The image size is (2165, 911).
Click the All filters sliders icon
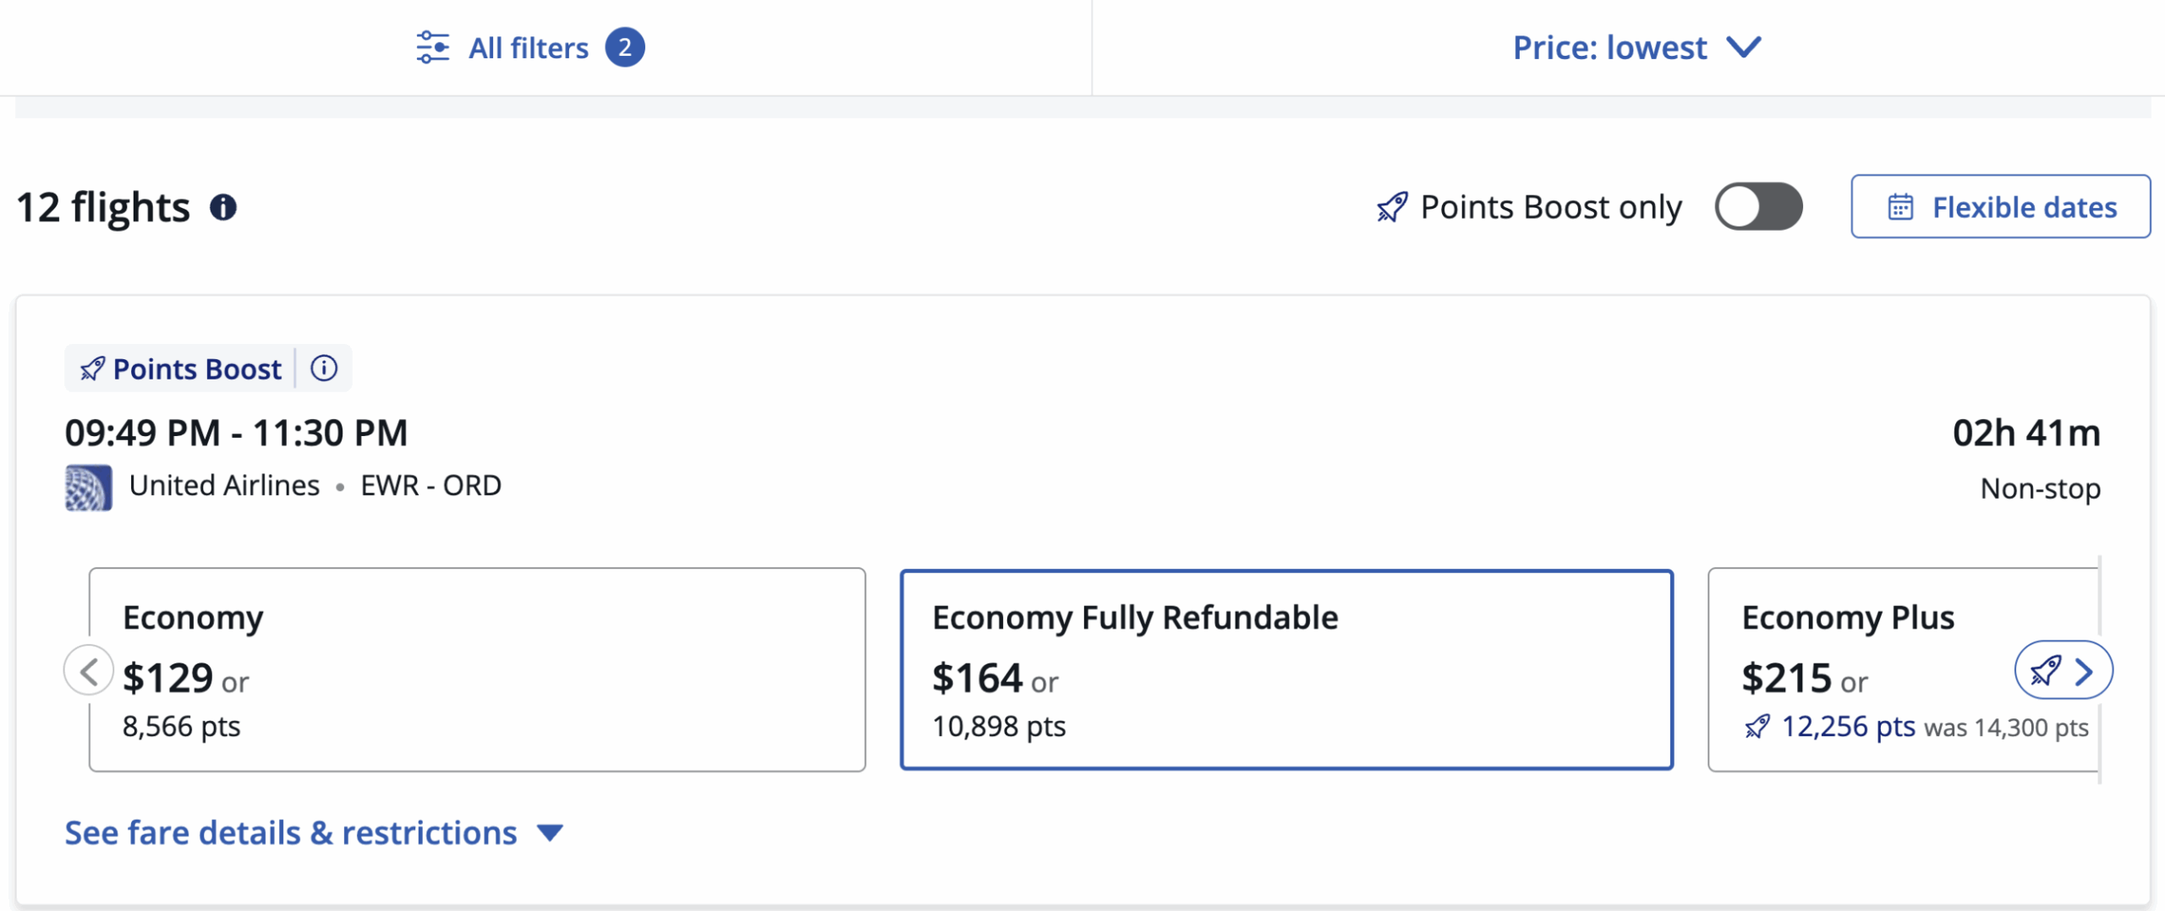pyautogui.click(x=432, y=47)
